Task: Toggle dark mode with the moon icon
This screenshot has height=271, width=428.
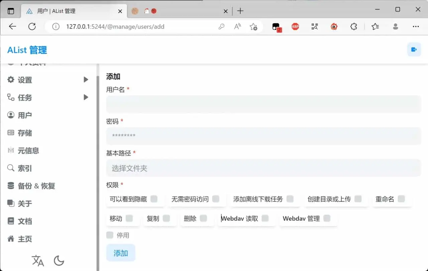Action: [x=59, y=260]
